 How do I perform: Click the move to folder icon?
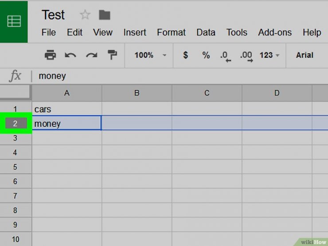104,15
